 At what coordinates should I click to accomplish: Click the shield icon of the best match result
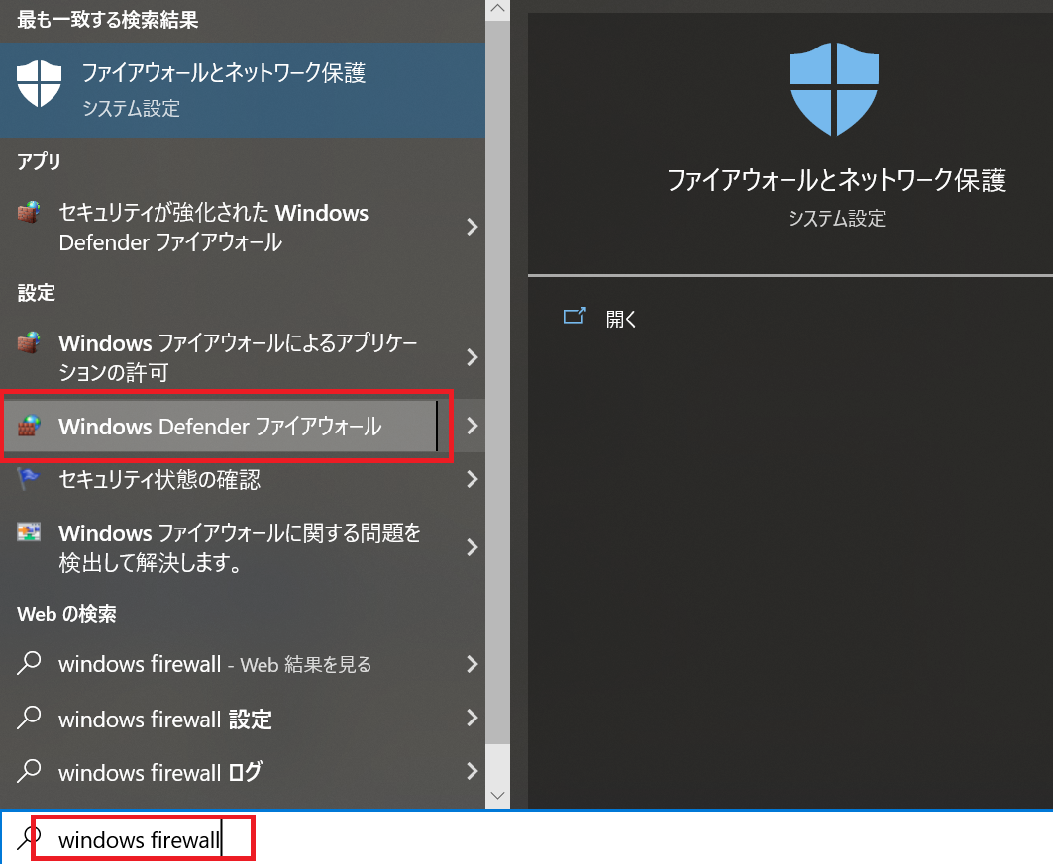click(x=39, y=83)
